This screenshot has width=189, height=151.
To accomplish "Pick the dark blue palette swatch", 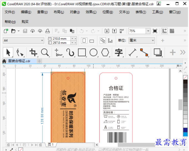I will [185, 130].
